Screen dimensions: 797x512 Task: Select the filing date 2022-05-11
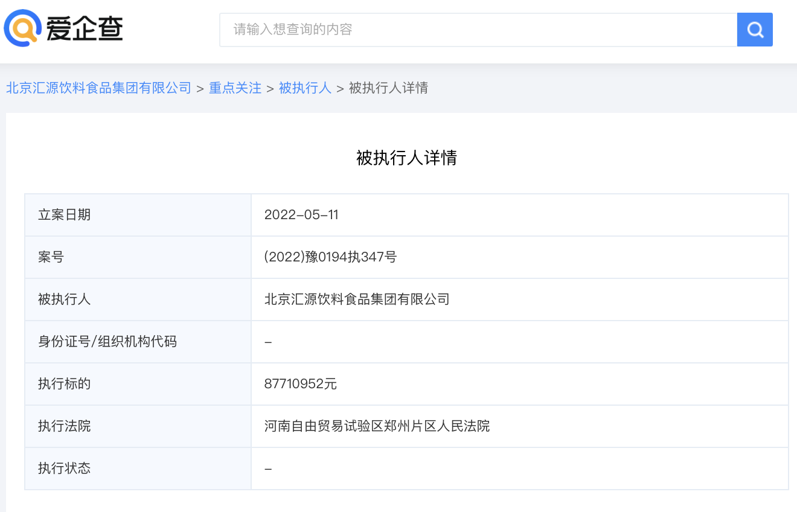coord(302,214)
